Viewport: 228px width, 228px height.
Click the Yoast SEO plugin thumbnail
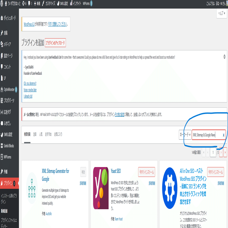101,188
